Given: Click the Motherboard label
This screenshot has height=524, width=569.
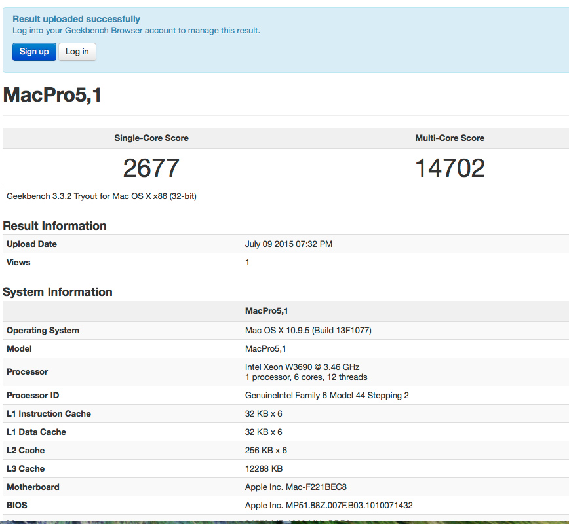Looking at the screenshot, I should (33, 487).
